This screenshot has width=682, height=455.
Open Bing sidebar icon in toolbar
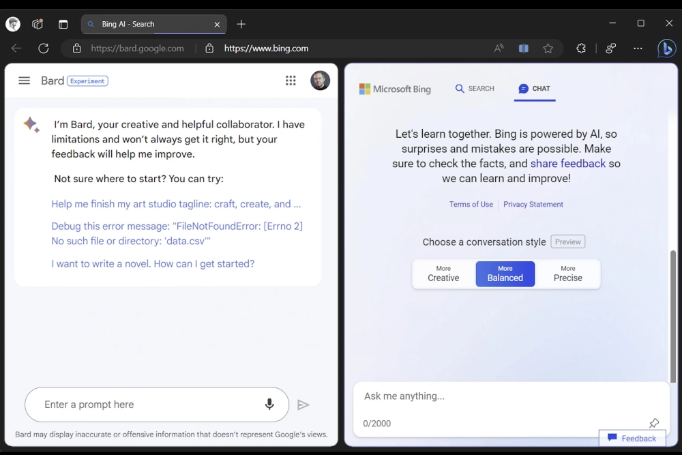pyautogui.click(x=666, y=48)
